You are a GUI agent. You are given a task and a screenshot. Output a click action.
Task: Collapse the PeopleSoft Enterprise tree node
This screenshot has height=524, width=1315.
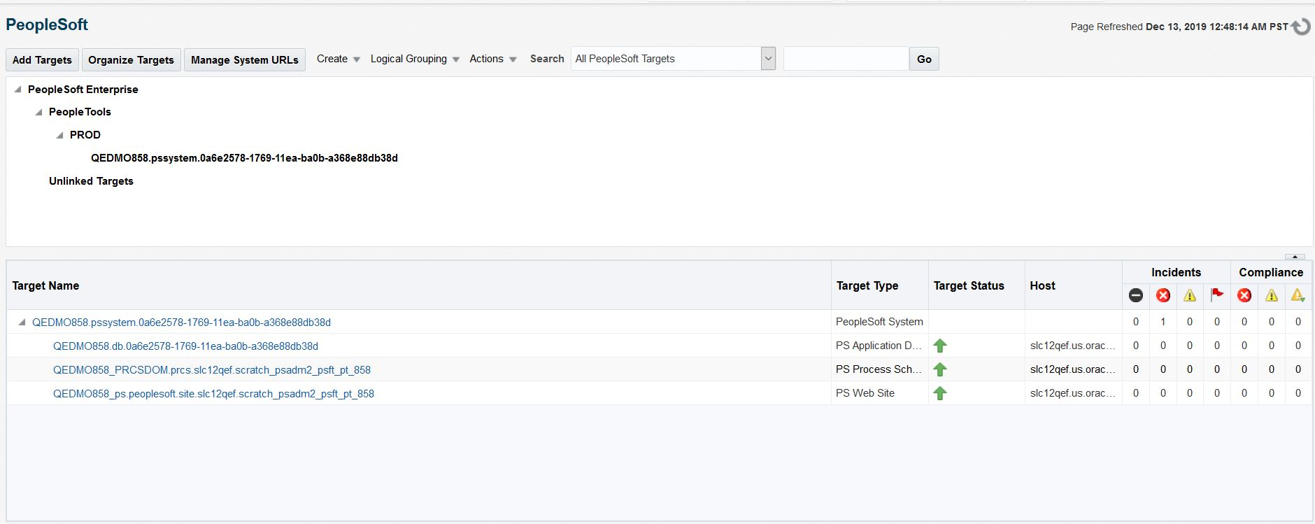[x=17, y=90]
